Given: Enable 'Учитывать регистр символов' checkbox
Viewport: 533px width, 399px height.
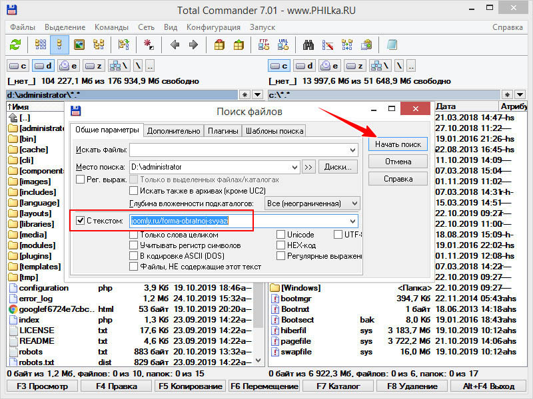Looking at the screenshot, I should [134, 245].
